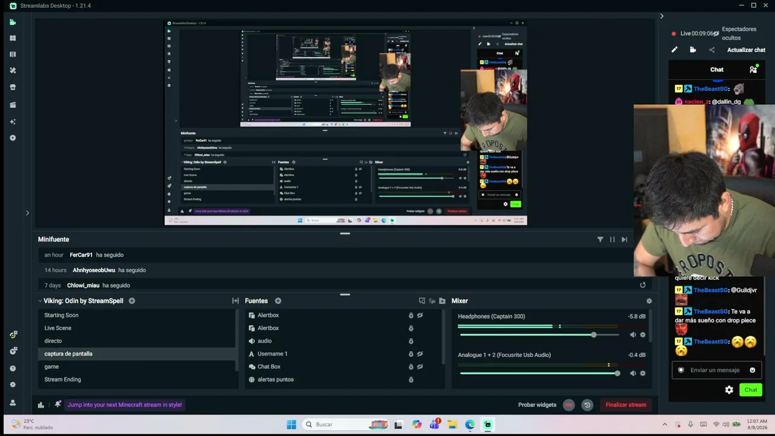Image resolution: width=775 pixels, height=436 pixels.
Task: Skip the current alert in Minifuente
Action: point(624,240)
